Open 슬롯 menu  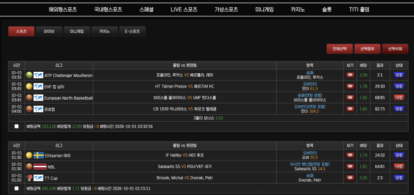[x=327, y=10]
